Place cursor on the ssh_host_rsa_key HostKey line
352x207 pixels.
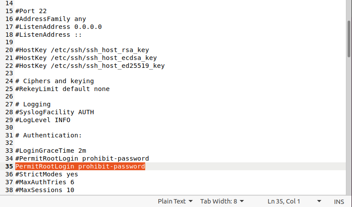point(82,50)
